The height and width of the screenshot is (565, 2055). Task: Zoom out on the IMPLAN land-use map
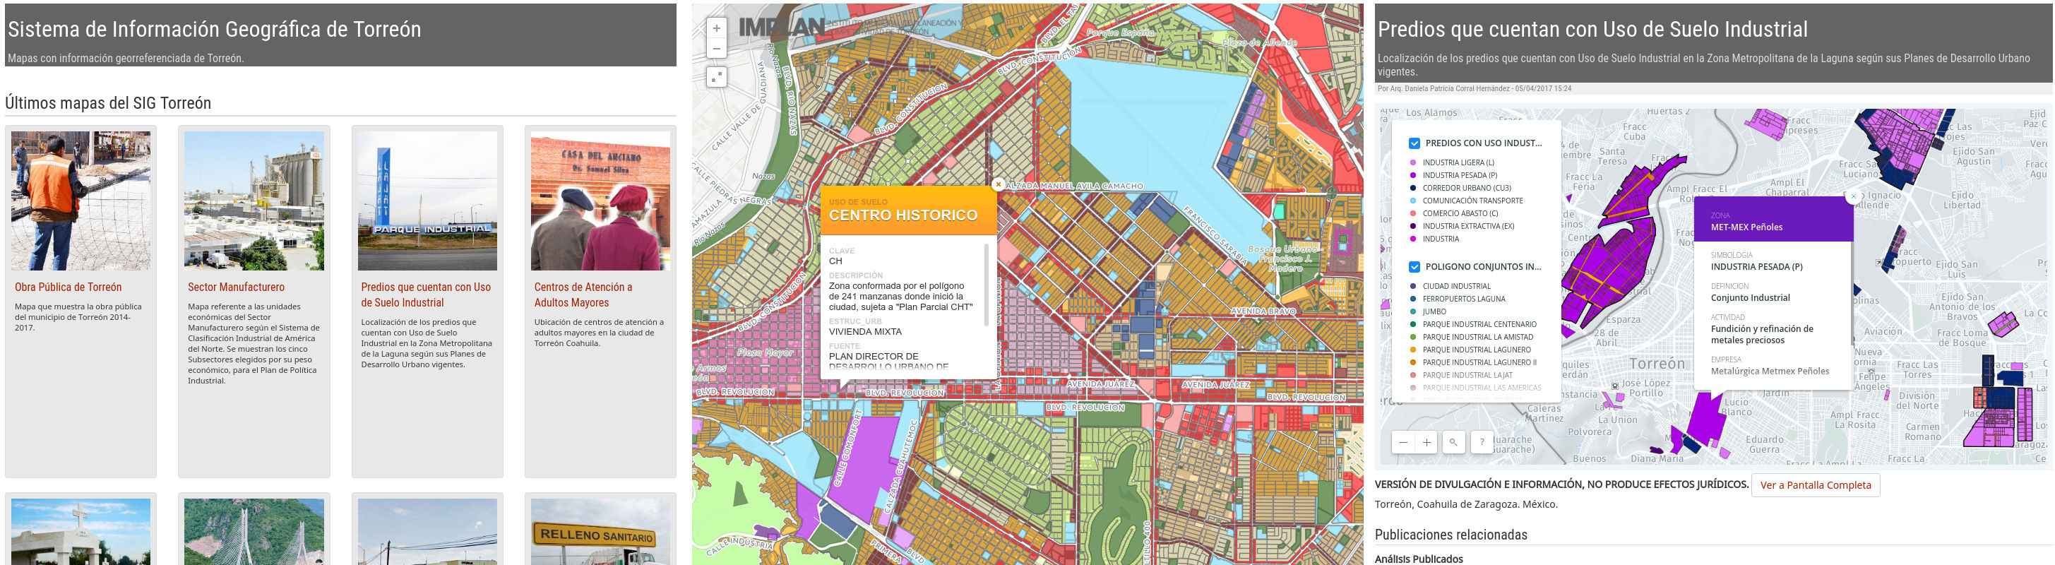(x=716, y=49)
